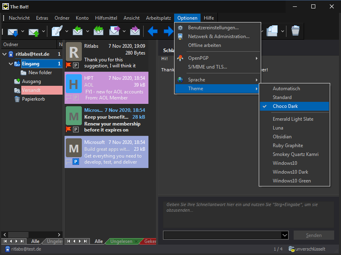341x255 pixels.
Task: Open the OpenPGP submenu
Action: pyautogui.click(x=217, y=58)
